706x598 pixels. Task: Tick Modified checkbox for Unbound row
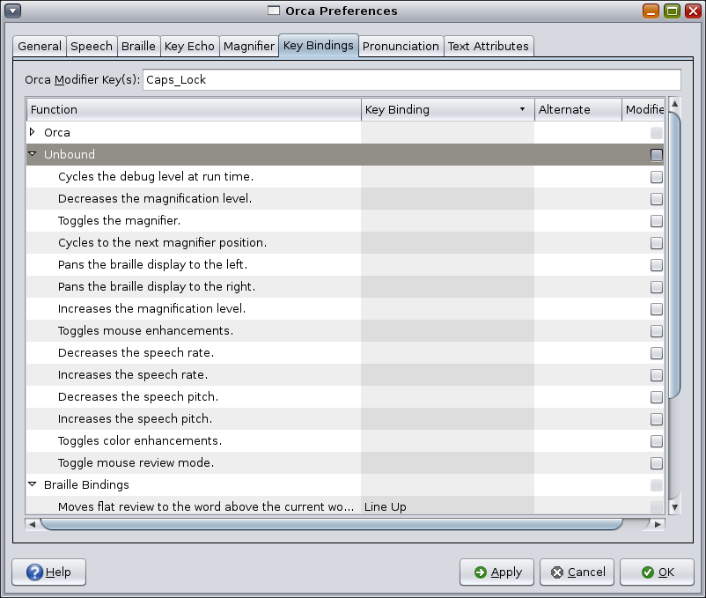[657, 155]
